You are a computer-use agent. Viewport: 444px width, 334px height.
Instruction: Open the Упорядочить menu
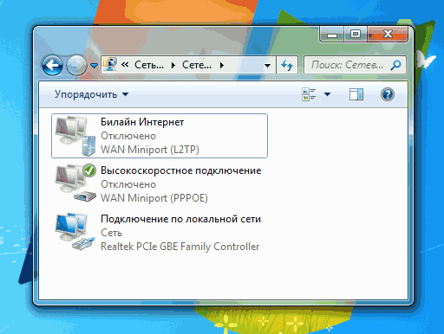pyautogui.click(x=91, y=94)
